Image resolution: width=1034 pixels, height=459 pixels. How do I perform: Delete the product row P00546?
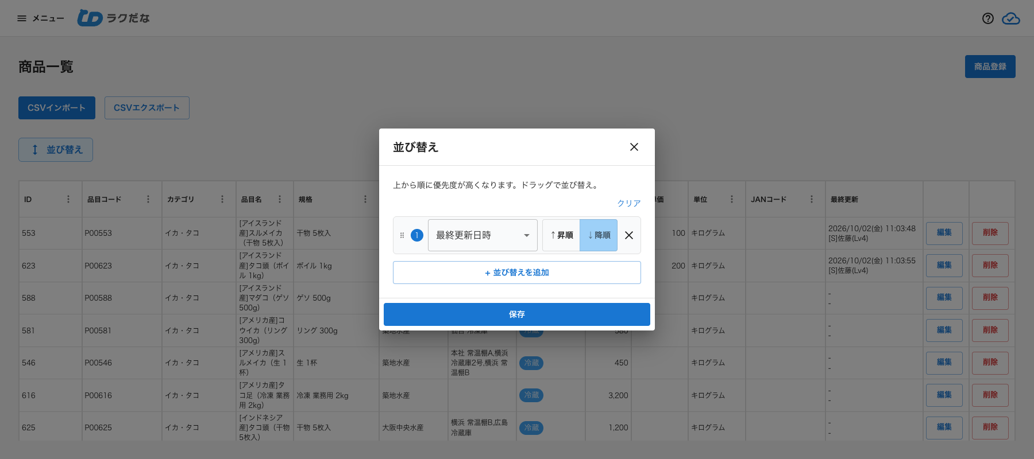tap(990, 363)
